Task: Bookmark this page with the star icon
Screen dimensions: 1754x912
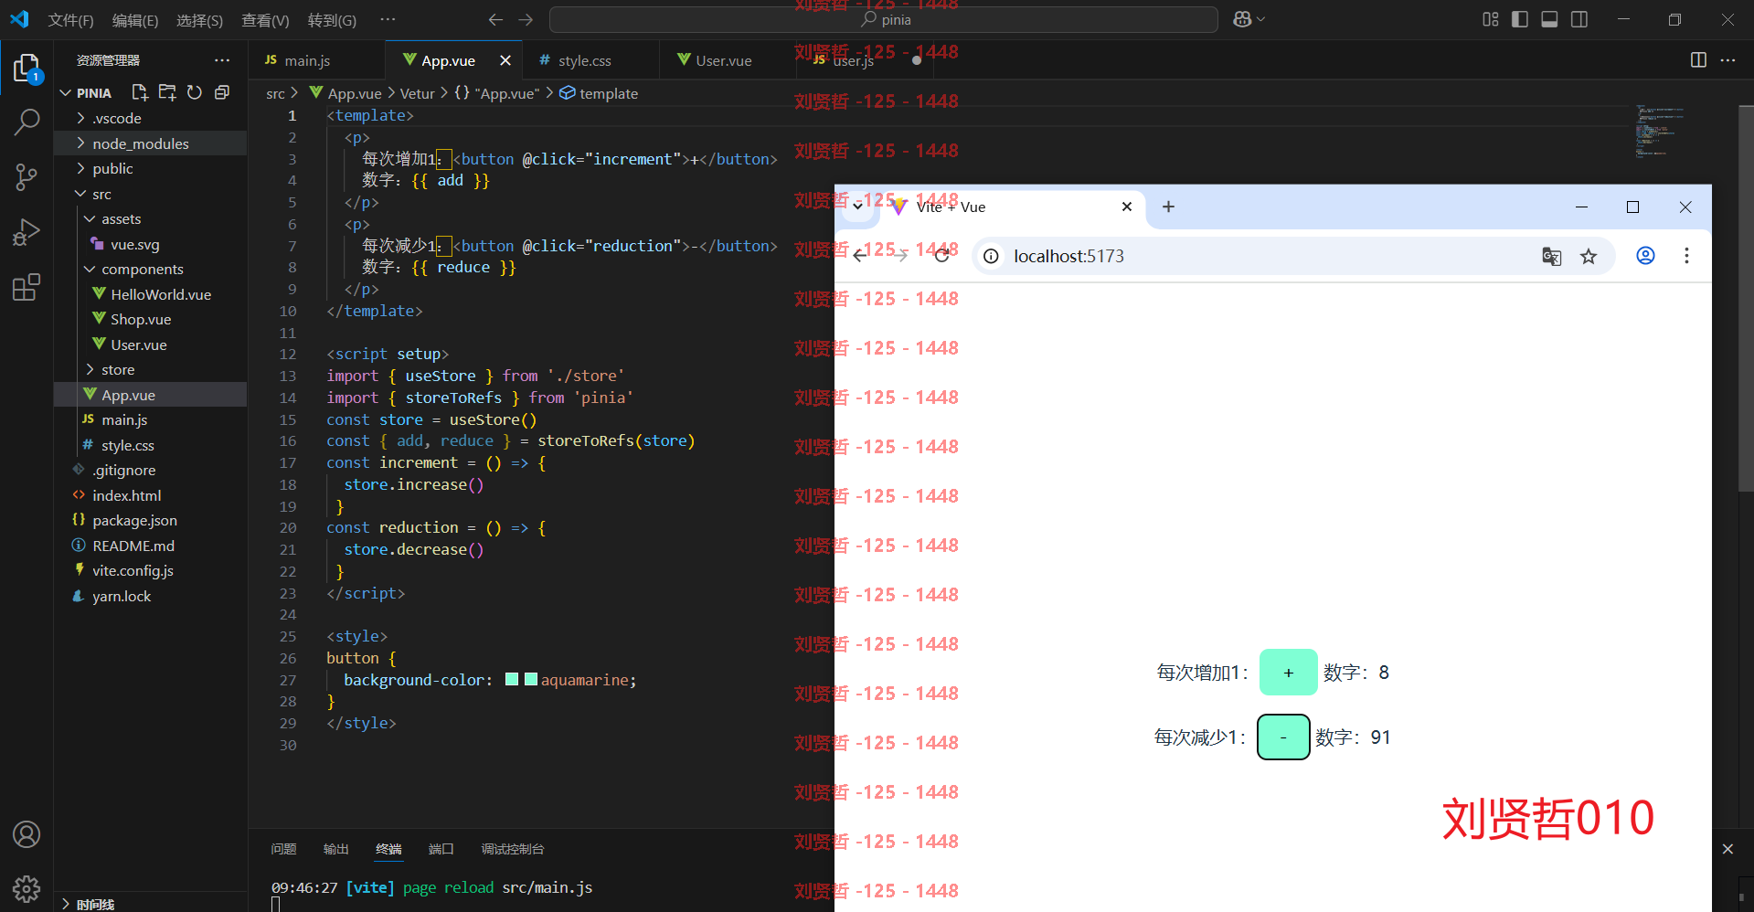Action: pos(1589,256)
